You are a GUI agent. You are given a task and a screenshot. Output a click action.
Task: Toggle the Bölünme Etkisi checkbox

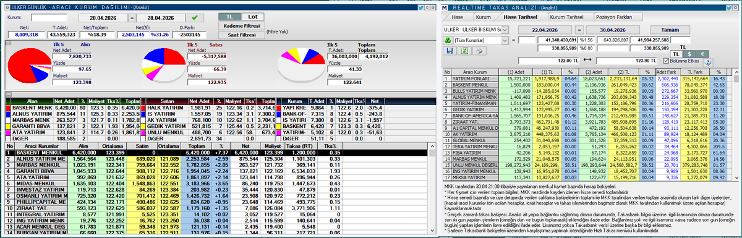point(667,61)
